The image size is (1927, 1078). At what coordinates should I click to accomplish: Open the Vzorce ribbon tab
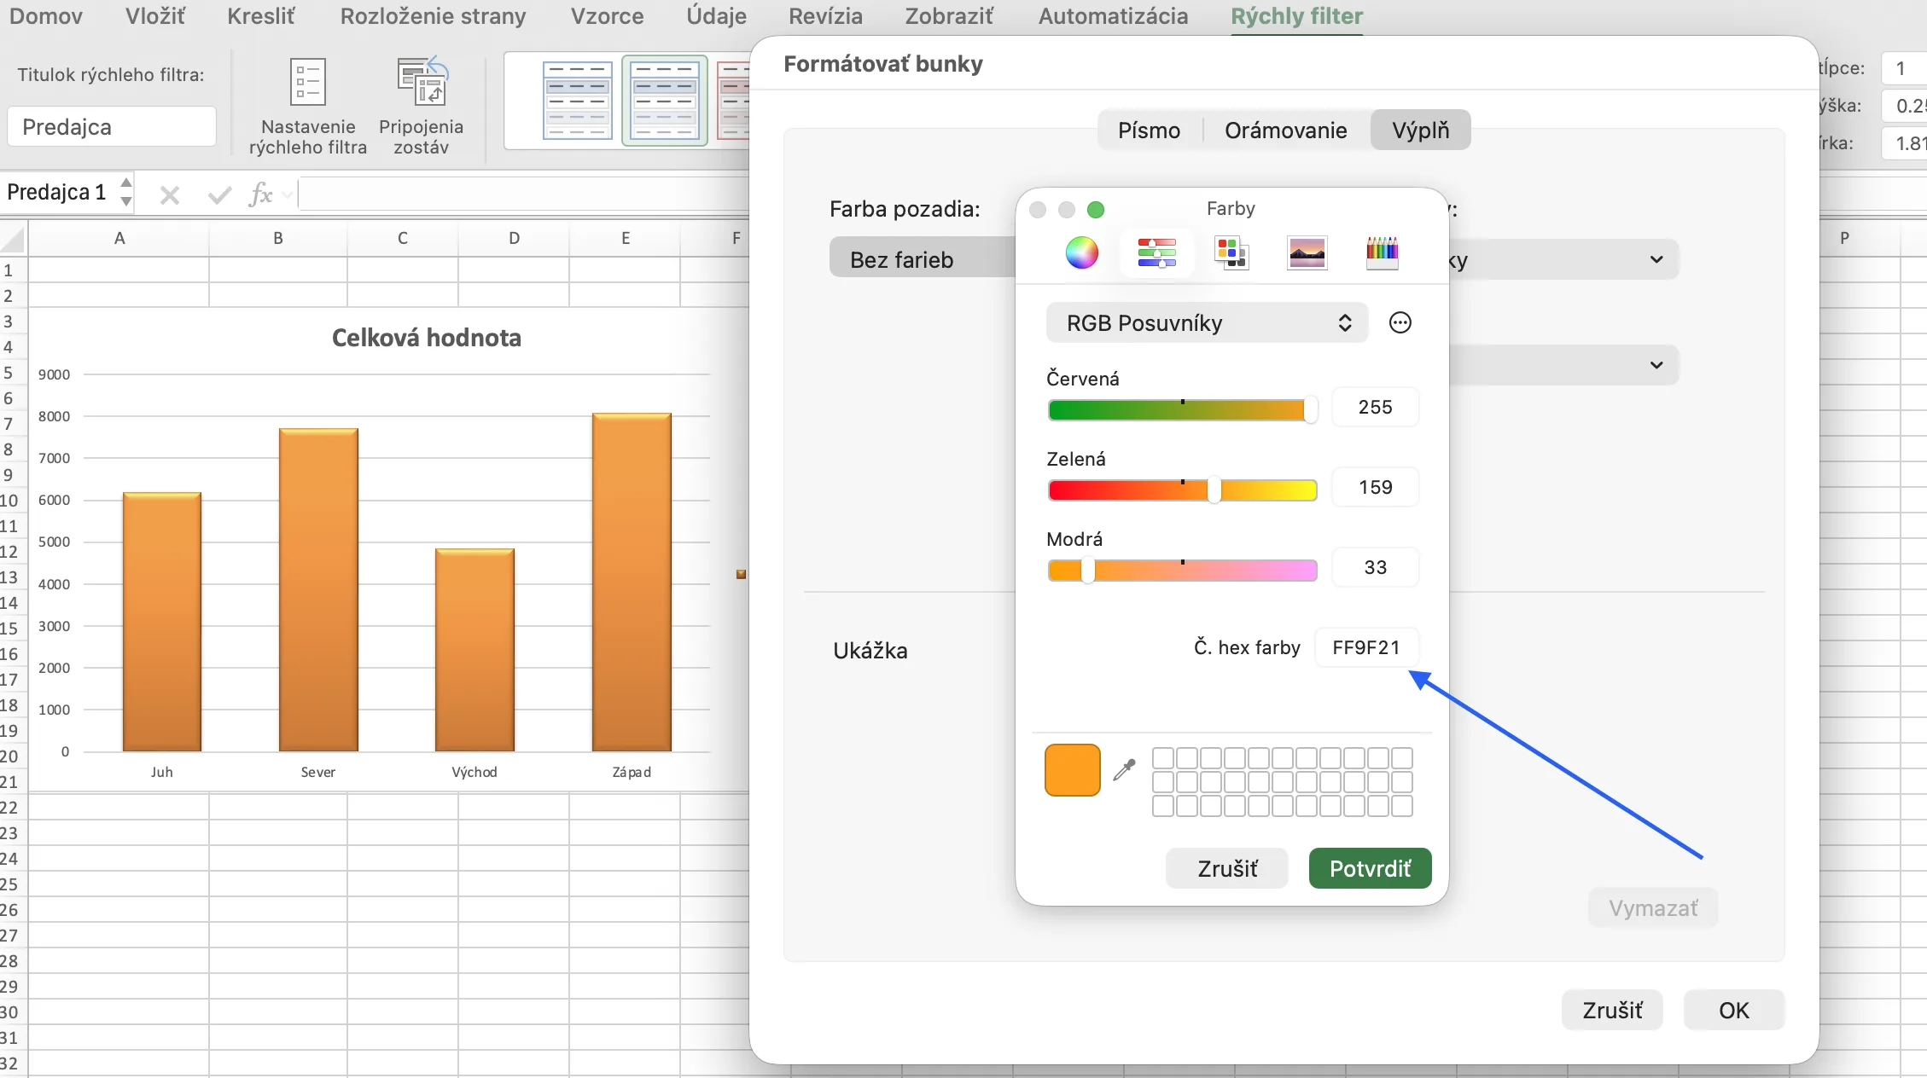[x=607, y=16]
